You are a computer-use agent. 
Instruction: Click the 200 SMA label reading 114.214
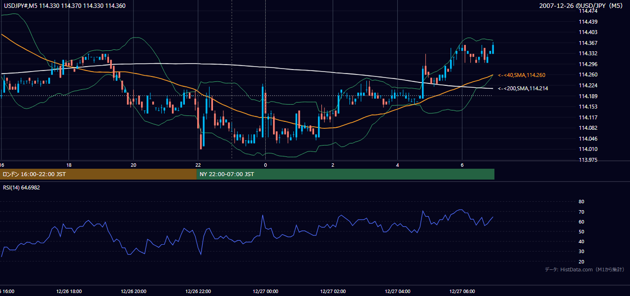point(523,88)
